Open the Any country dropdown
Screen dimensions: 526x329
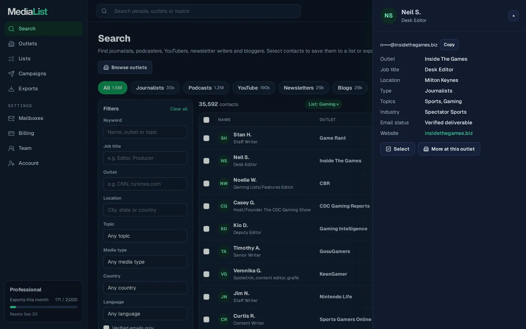(145, 288)
